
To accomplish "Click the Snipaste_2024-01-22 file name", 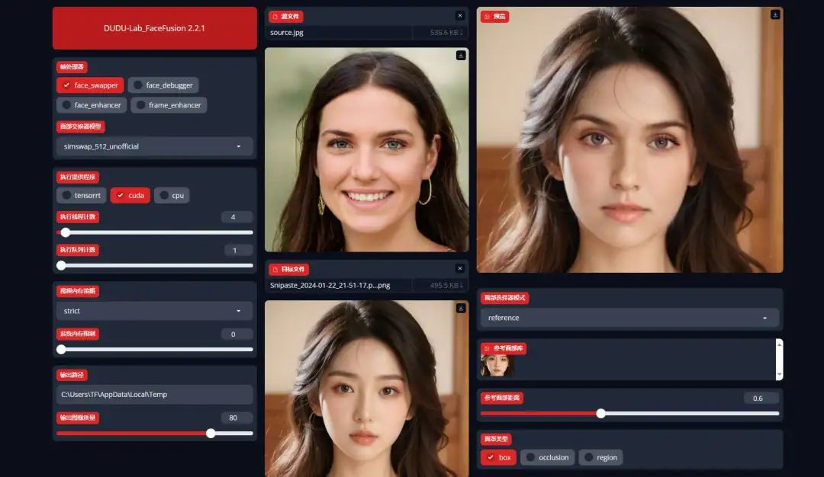I will pyautogui.click(x=330, y=286).
